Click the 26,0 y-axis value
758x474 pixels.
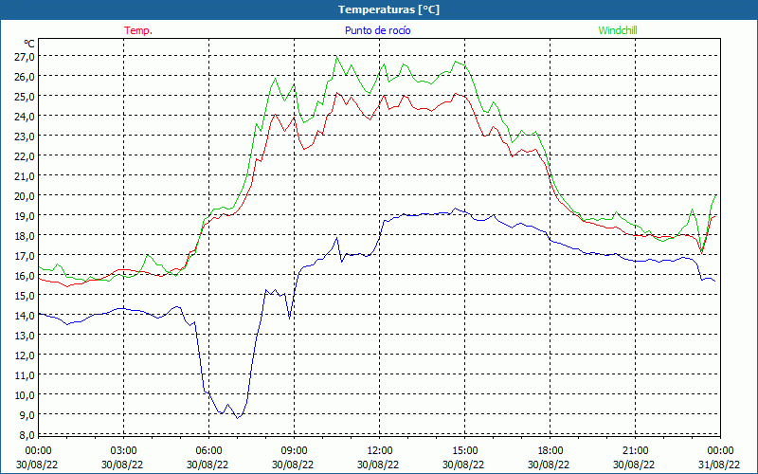click(x=25, y=77)
